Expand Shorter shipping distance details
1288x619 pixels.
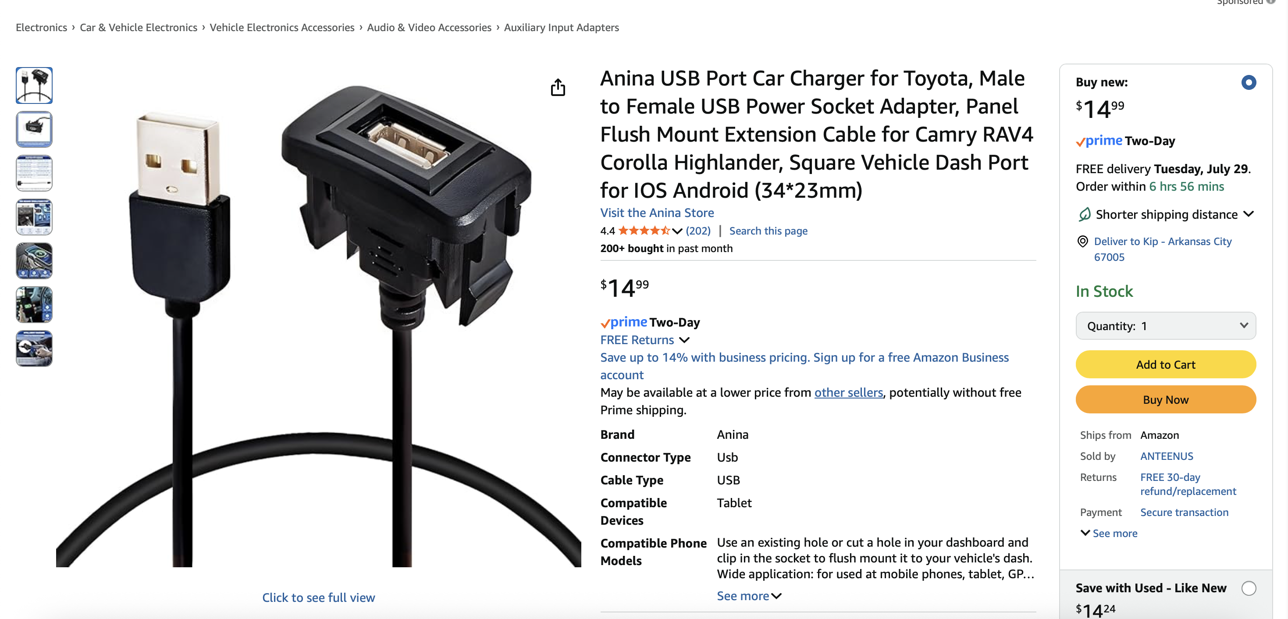click(1248, 214)
